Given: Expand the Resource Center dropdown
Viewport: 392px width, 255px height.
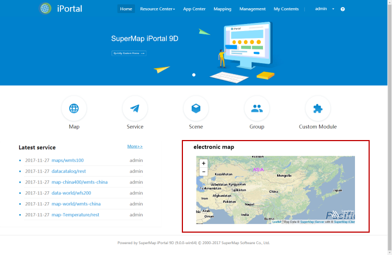Looking at the screenshot, I should (x=157, y=9).
